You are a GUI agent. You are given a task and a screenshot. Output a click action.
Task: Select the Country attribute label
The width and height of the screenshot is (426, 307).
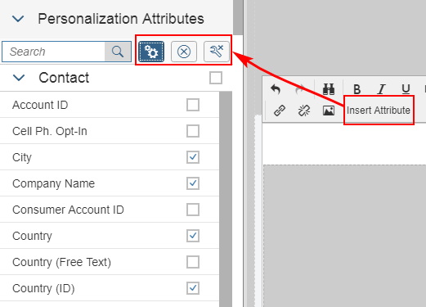coord(32,236)
